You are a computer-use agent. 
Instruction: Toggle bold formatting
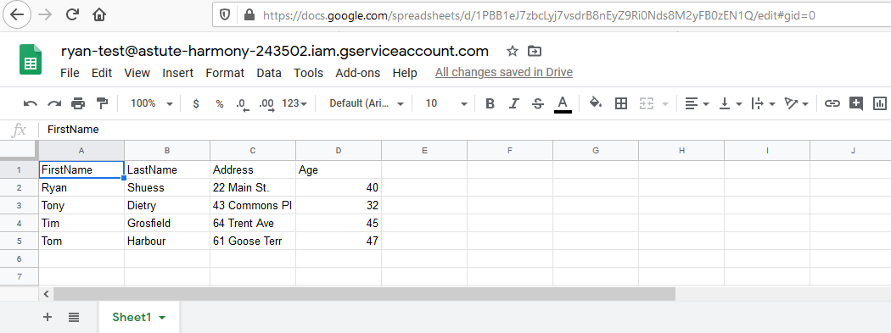490,103
